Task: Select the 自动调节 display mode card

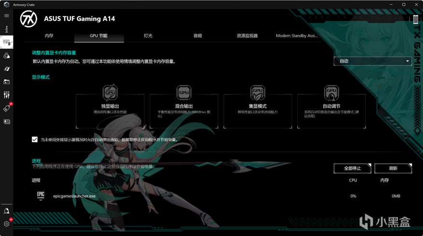Action: (x=331, y=111)
